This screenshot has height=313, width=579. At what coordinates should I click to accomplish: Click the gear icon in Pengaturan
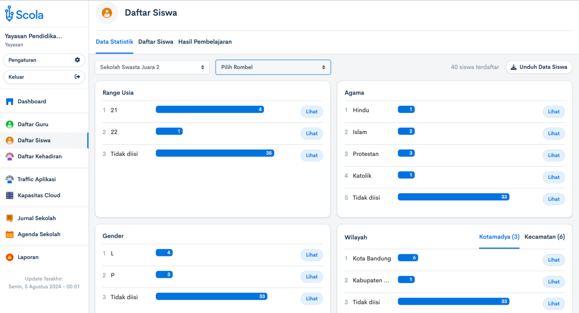pos(77,60)
